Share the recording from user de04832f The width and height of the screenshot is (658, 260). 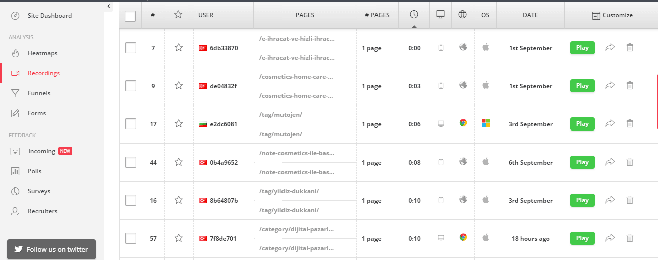[610, 86]
